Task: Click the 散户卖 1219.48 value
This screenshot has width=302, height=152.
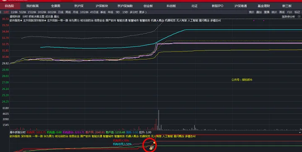Action: click(115, 132)
